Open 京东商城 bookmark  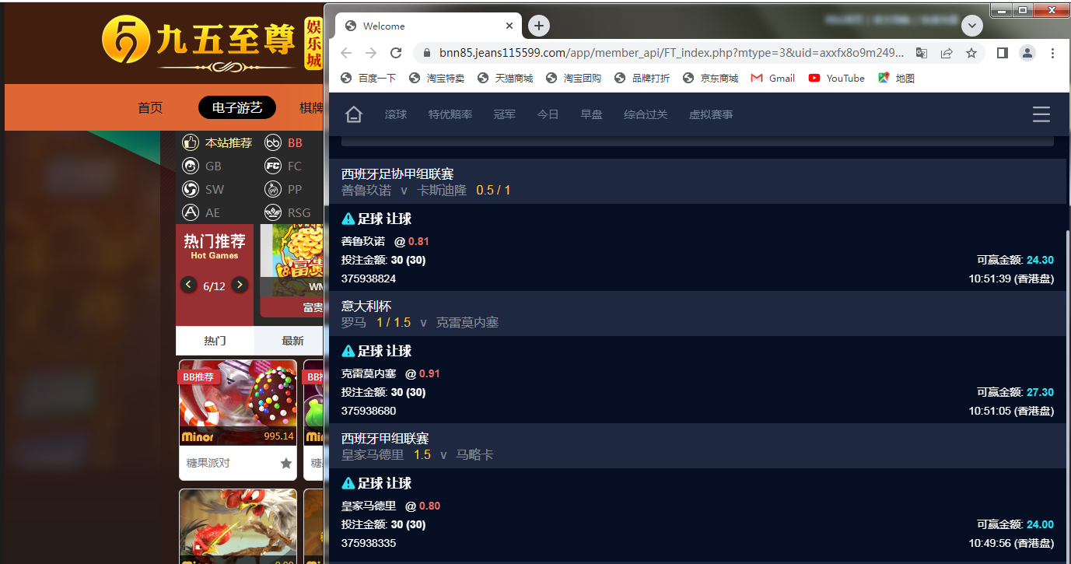[x=711, y=78]
